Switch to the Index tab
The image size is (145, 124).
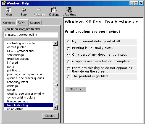pos(22,22)
